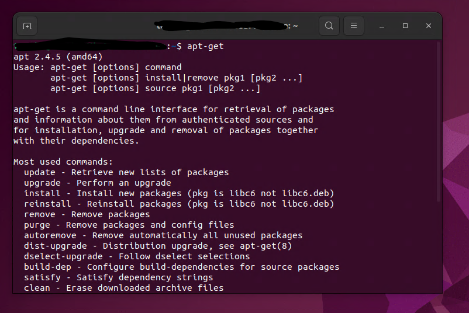The image size is (469, 313).
Task: Click the word purge in commands list
Action: pyautogui.click(x=37, y=225)
